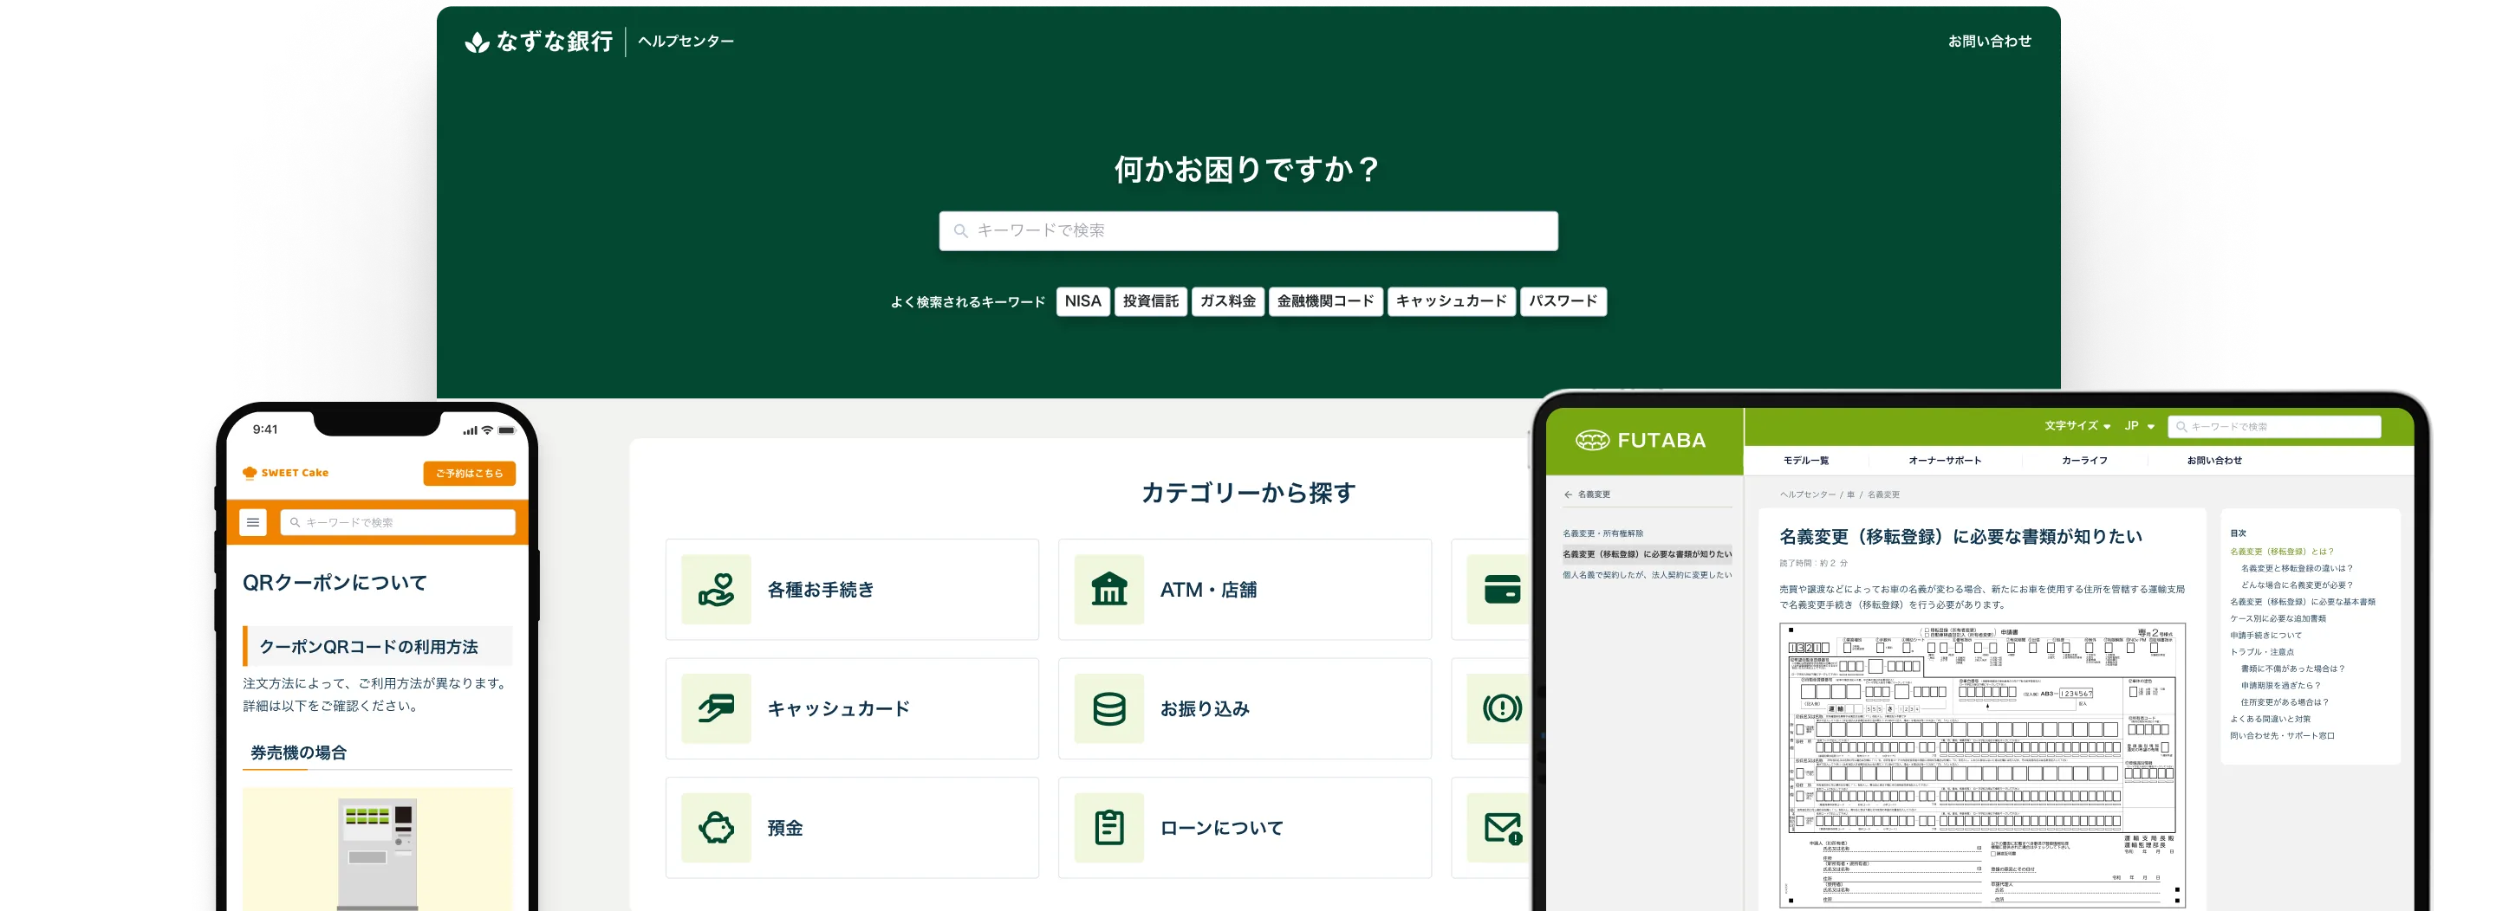Screen dimensions: 2496x911
Task: Click the back arrow next to 名義変更
Action: (1568, 494)
